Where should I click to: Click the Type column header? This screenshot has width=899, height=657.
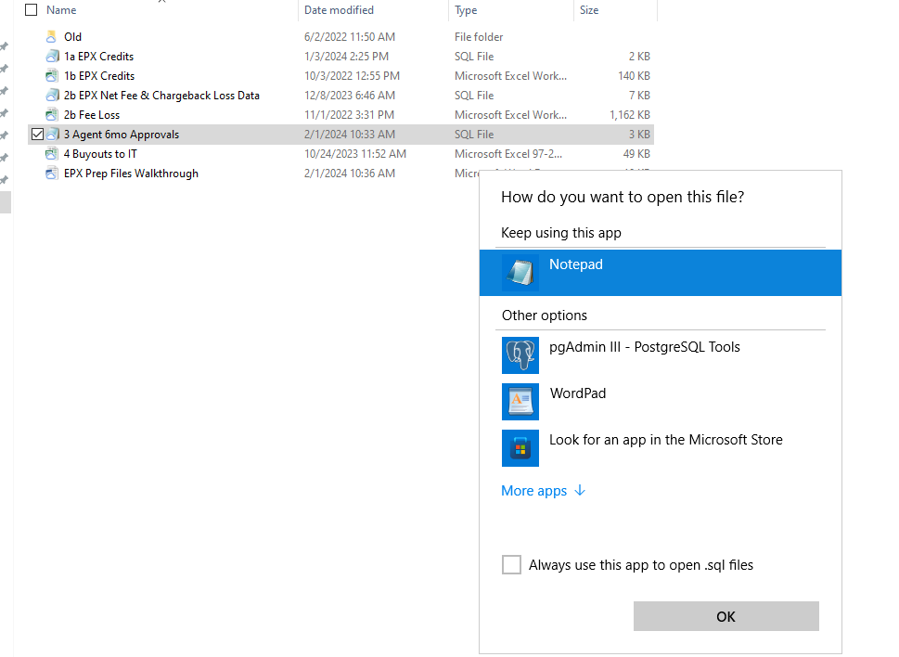coord(466,10)
